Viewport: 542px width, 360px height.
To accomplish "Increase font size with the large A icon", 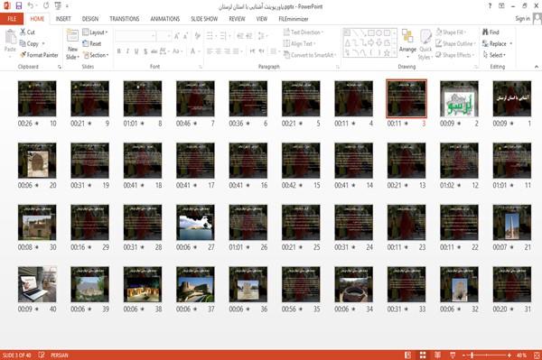I will pos(177,36).
